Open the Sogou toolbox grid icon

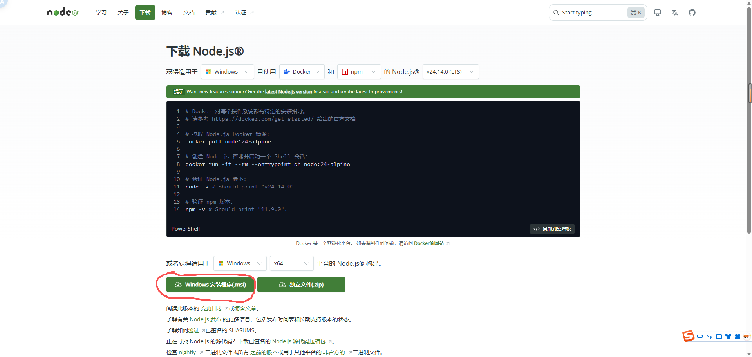[738, 337]
